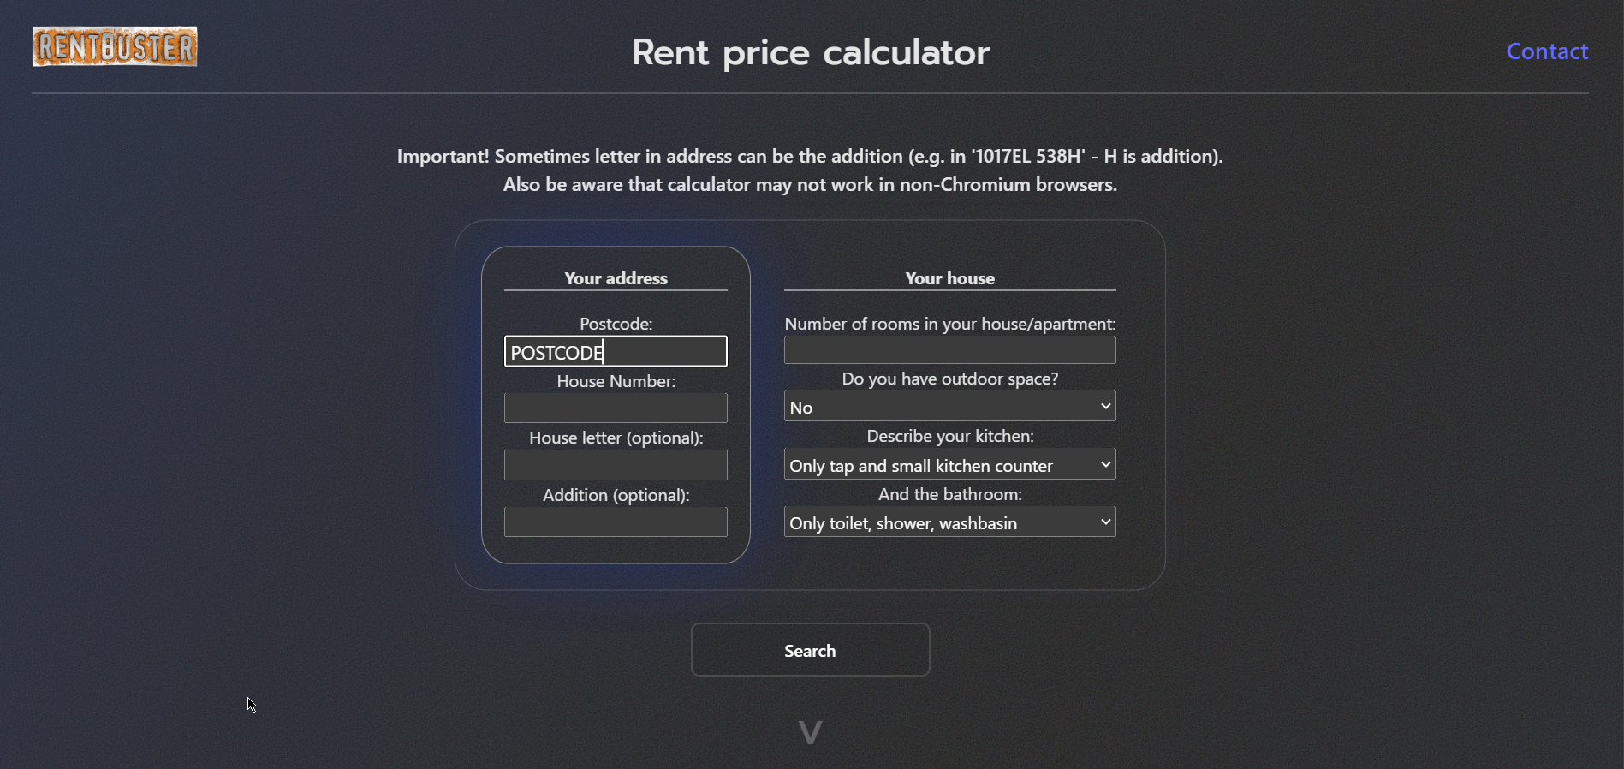Click the down chevron below Search
This screenshot has height=769, width=1624.
810,732
